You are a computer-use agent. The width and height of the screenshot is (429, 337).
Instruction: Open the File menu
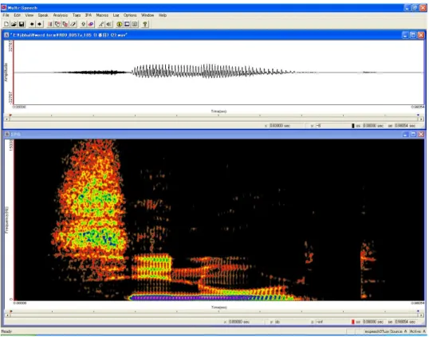click(x=6, y=15)
